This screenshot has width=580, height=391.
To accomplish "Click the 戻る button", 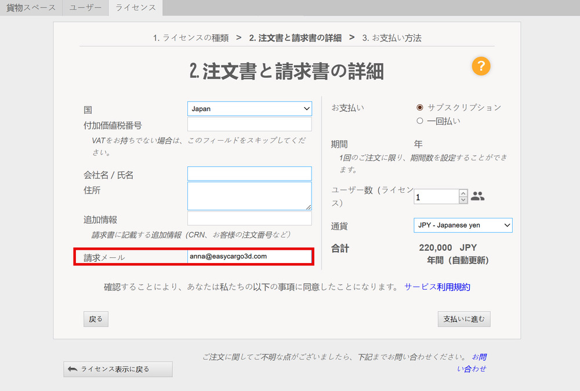I will [96, 319].
